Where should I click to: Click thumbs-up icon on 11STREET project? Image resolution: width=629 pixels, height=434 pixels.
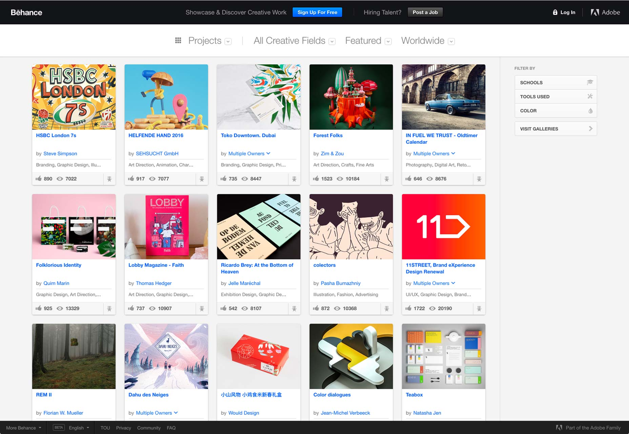[x=408, y=308]
